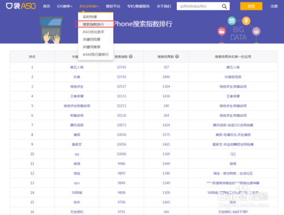Click keyword vpn in row 13
This screenshot has height=215, width=284.
tap(77, 183)
